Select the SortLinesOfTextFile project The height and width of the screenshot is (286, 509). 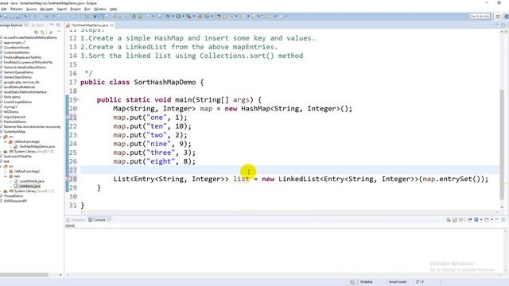coord(17,157)
